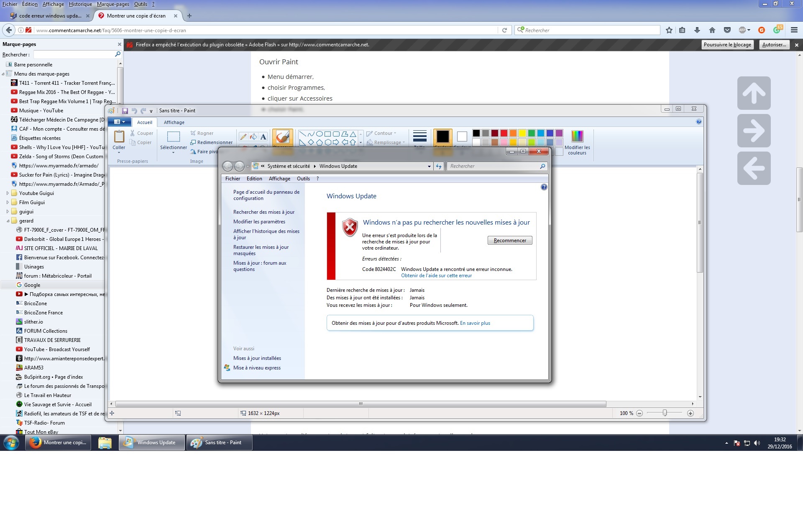Click 'Modifier les paramètres' link
This screenshot has width=803, height=511.
(259, 222)
